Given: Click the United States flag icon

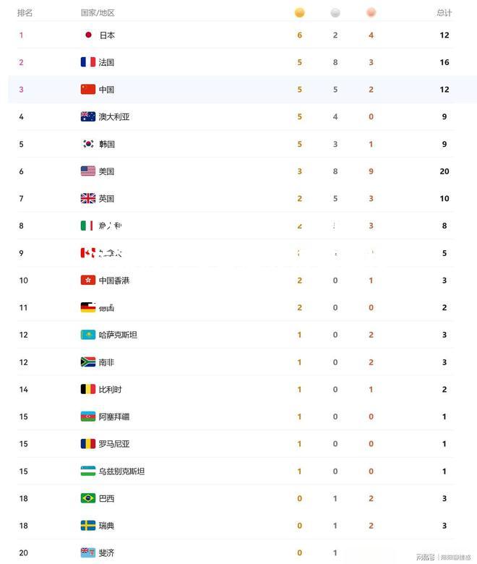Looking at the screenshot, I should (x=88, y=171).
